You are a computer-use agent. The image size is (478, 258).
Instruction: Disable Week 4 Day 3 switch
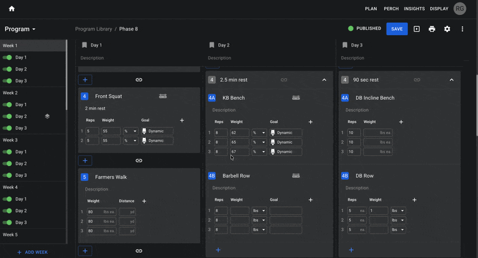[x=7, y=222]
